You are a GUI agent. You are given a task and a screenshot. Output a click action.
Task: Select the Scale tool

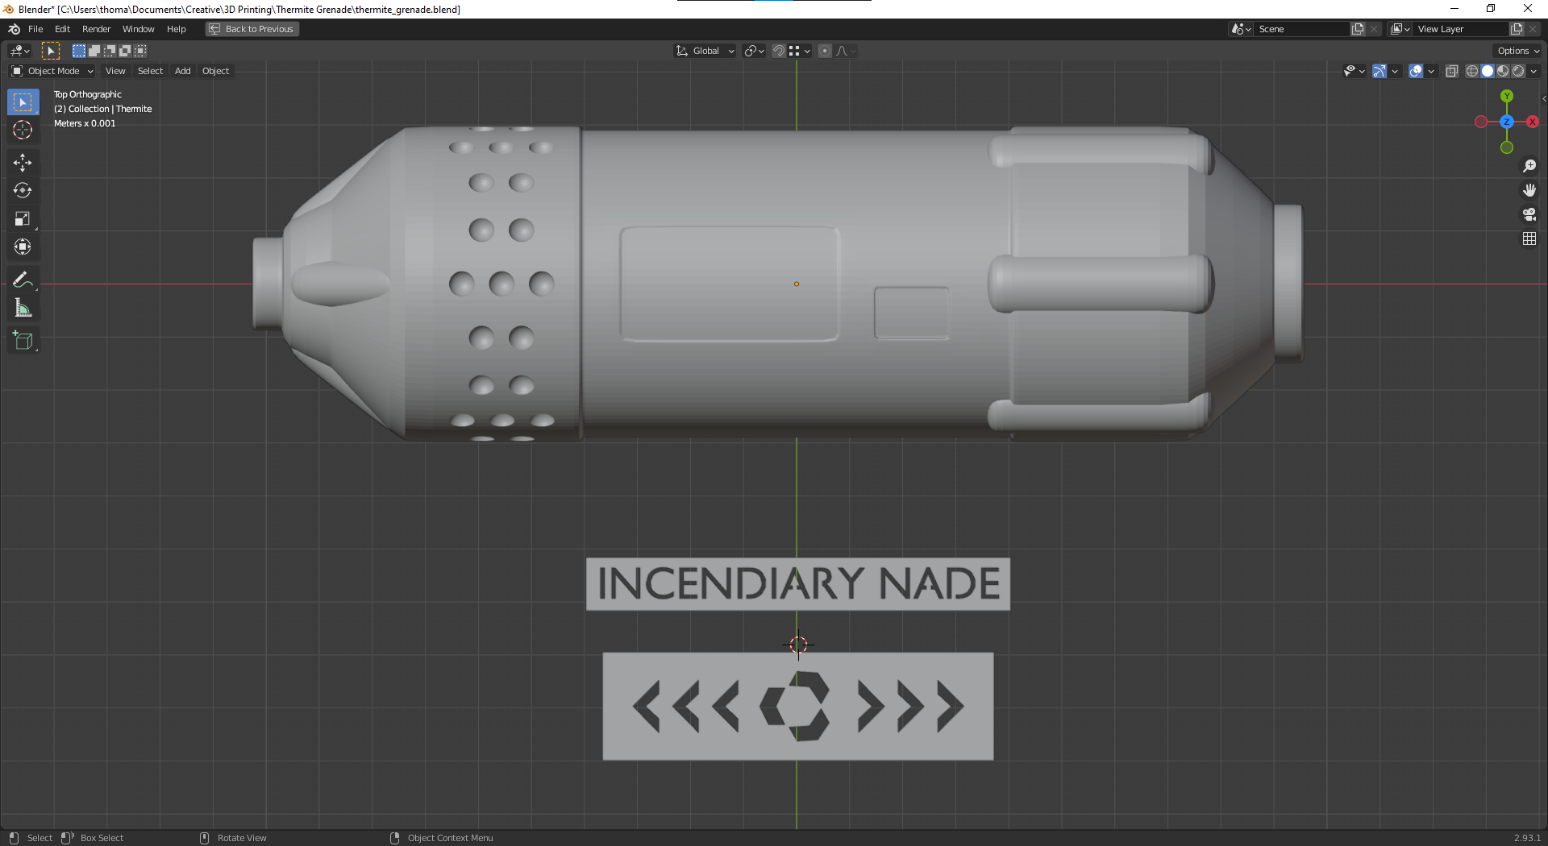point(23,218)
